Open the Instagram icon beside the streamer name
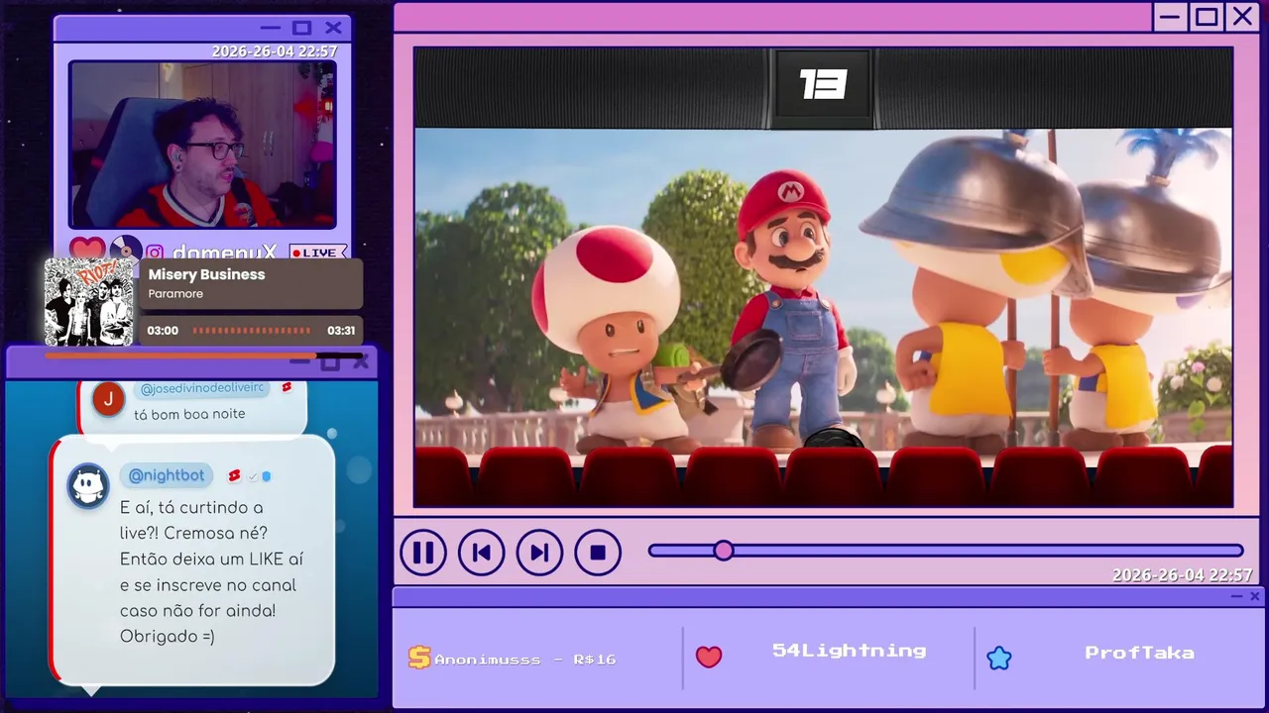 (156, 254)
